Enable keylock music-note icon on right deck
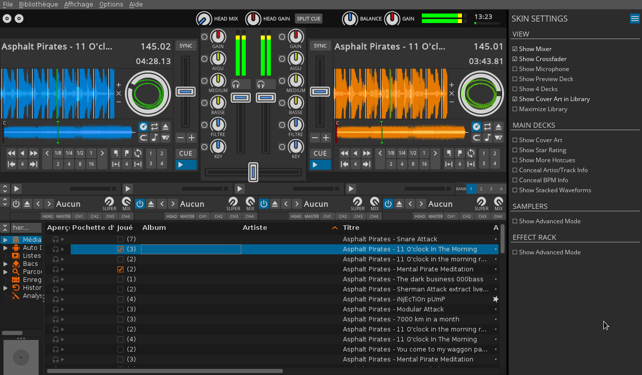Image resolution: width=642 pixels, height=375 pixels. [488, 138]
